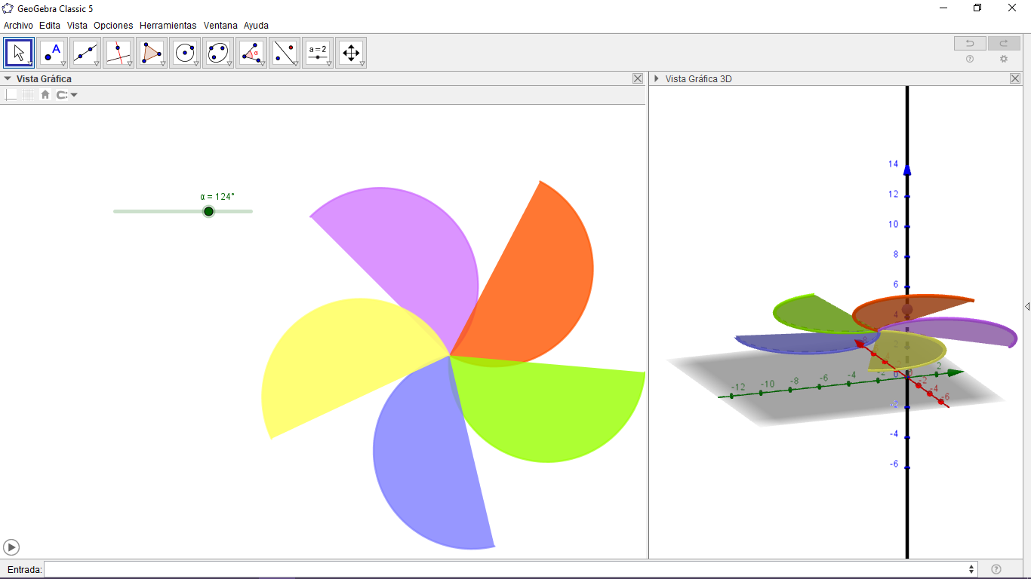Start the animation with the play button
The height and width of the screenshot is (579, 1031).
[x=11, y=547]
